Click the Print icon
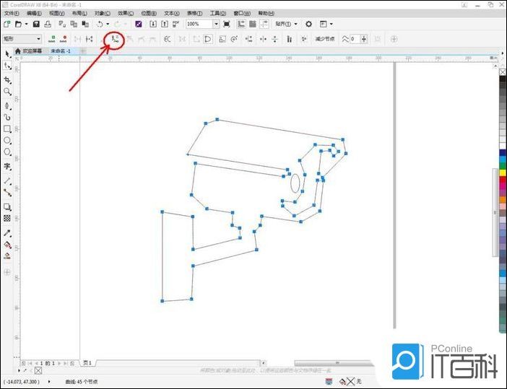Viewport: 507px width, 389px height. click(x=48, y=24)
